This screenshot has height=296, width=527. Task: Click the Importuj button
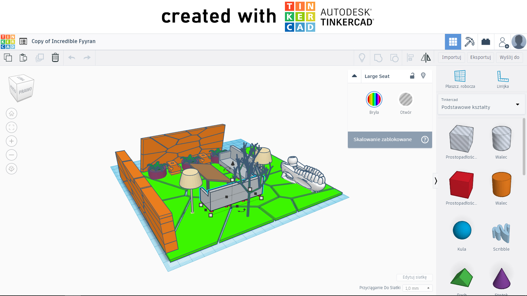(452, 57)
